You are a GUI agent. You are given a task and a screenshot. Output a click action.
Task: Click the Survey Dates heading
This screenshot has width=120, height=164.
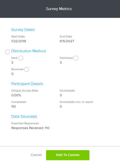[23, 30]
